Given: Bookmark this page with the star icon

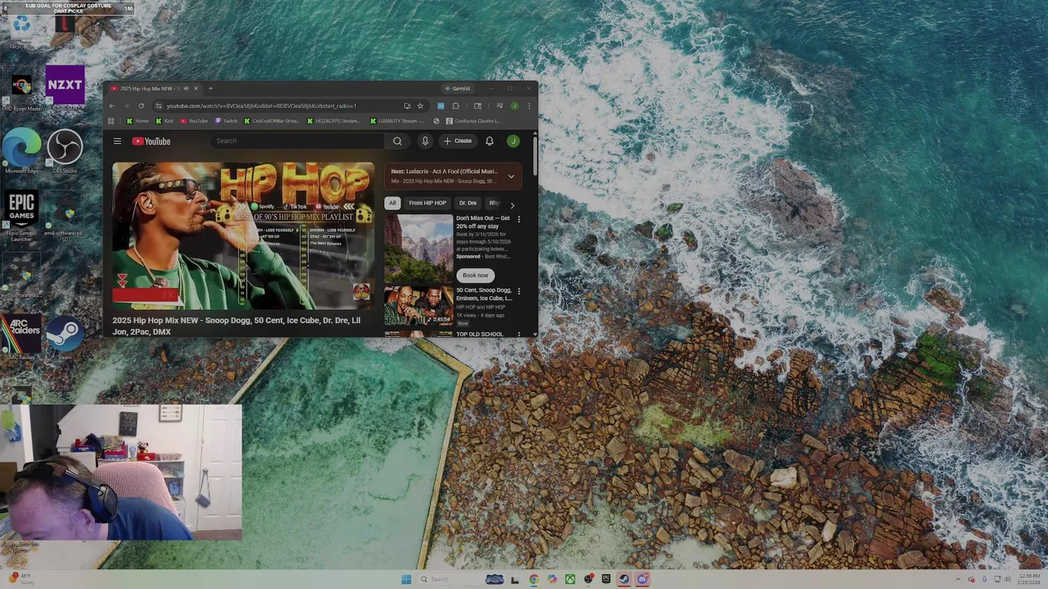Looking at the screenshot, I should [x=420, y=106].
